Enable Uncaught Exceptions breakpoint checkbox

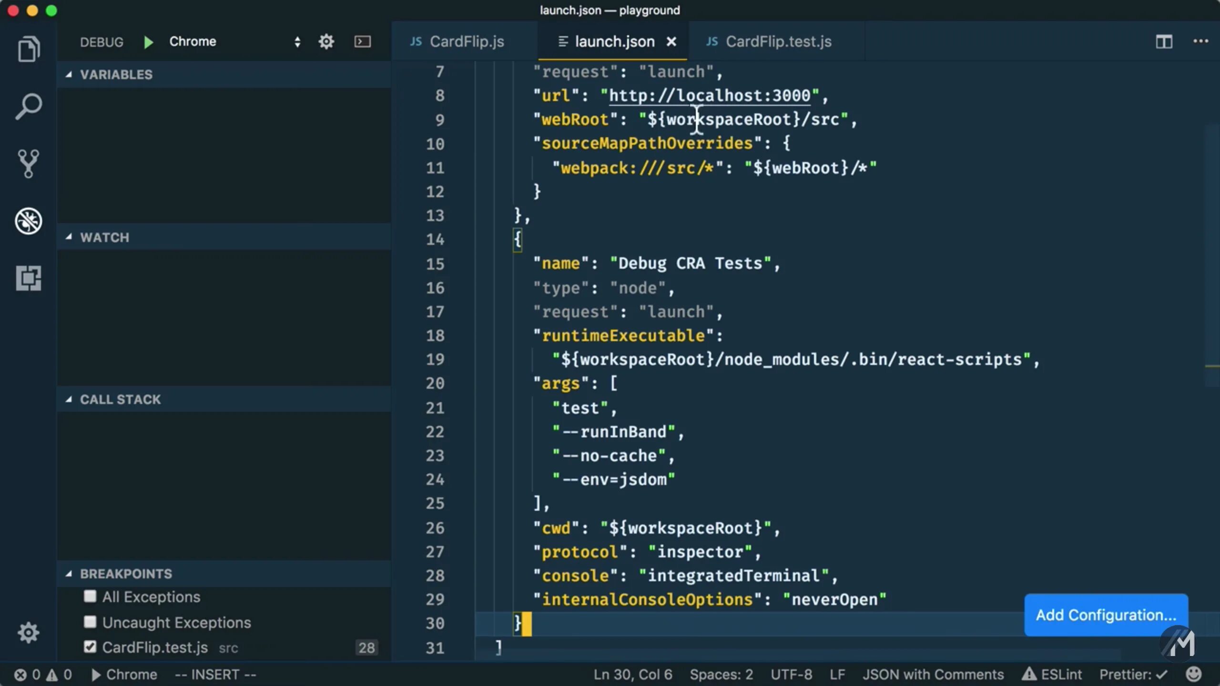coord(90,622)
